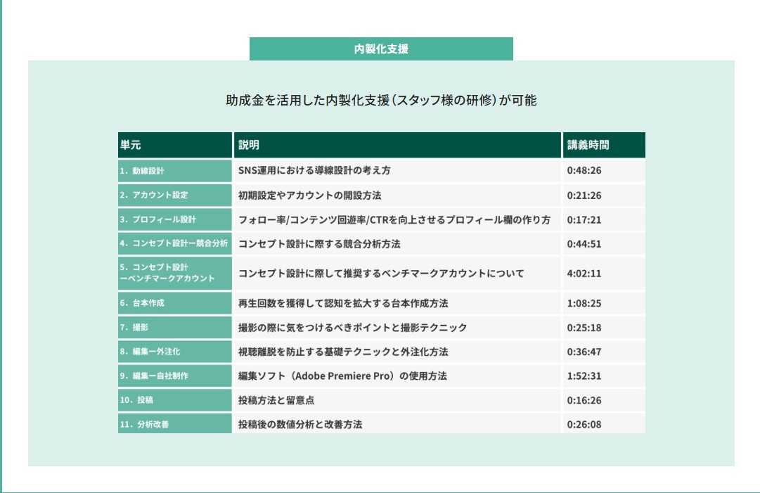Select unit cell 4. コンセプト設計ー競合分析
Viewport: 760px width, 493px height.
tap(175, 243)
